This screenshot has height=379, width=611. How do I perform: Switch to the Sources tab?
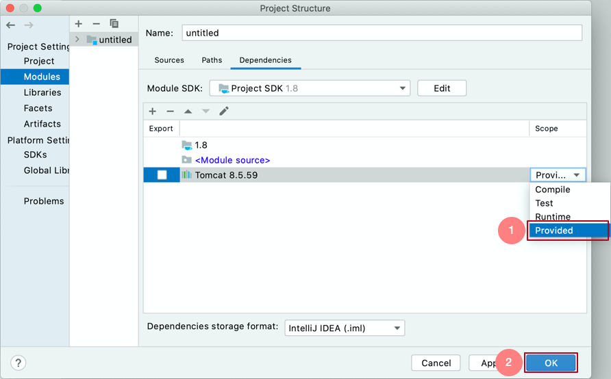[x=169, y=60]
